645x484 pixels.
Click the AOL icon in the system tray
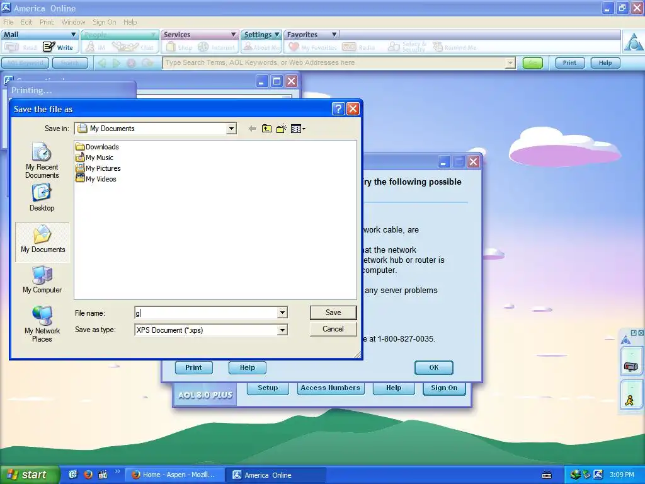click(x=598, y=475)
